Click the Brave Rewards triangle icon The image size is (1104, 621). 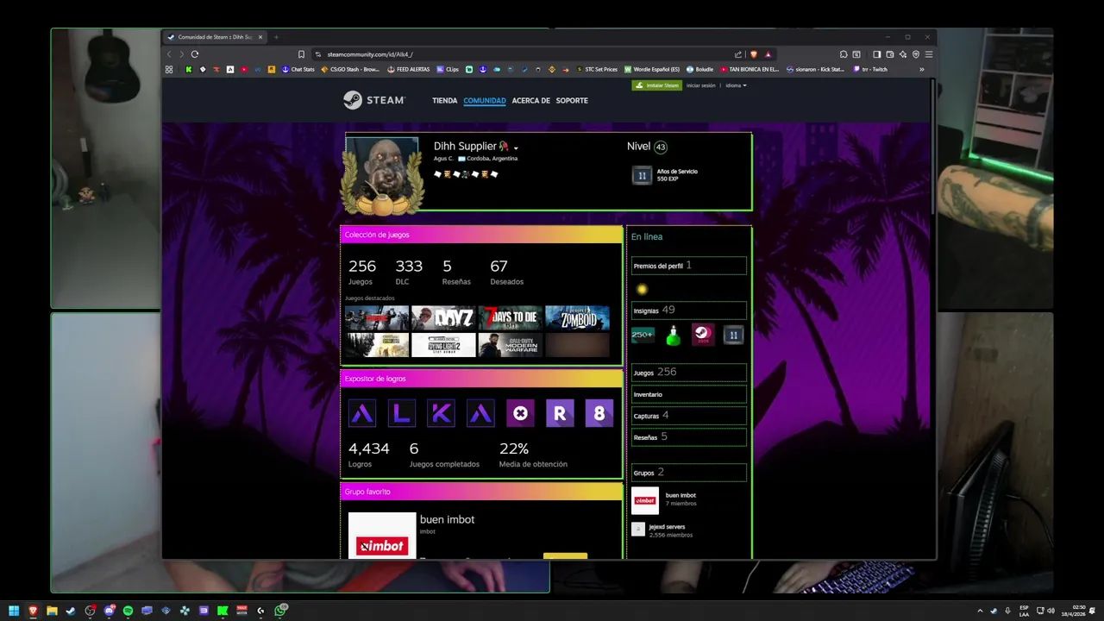coord(768,54)
